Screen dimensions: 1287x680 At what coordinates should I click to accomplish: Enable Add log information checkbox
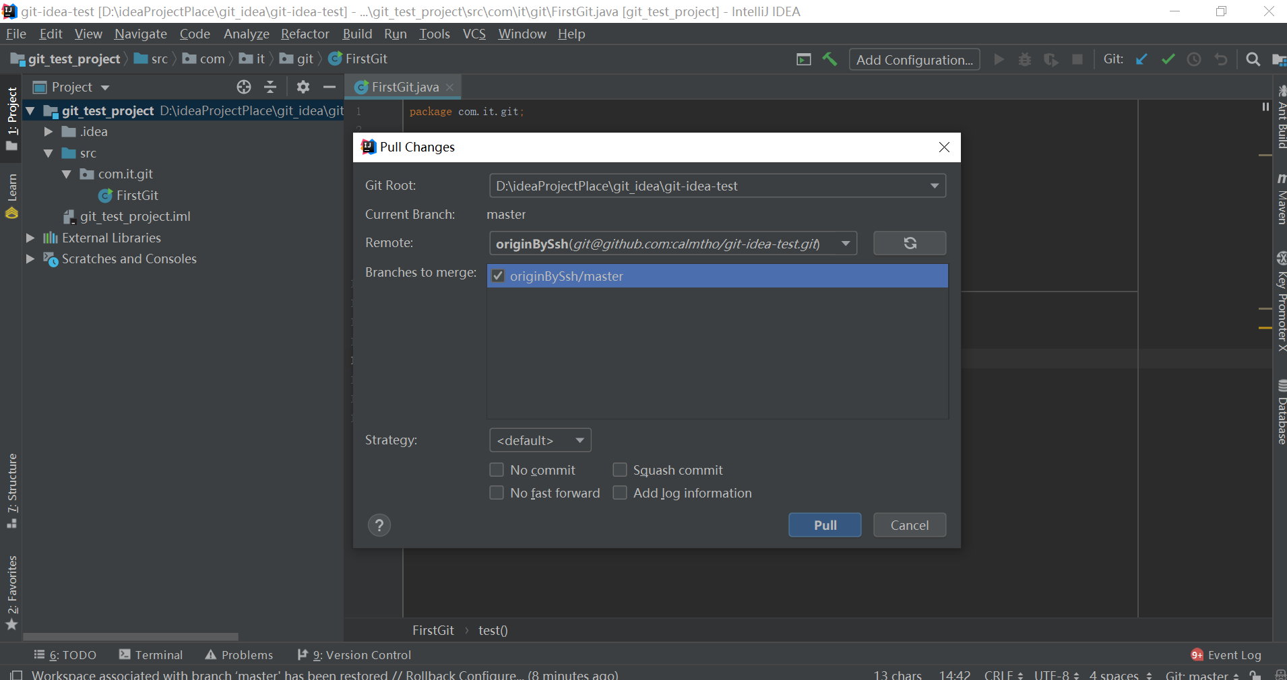click(620, 493)
